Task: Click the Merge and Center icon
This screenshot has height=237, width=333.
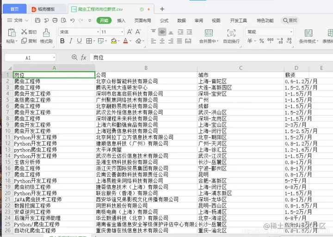Action: click(x=209, y=33)
